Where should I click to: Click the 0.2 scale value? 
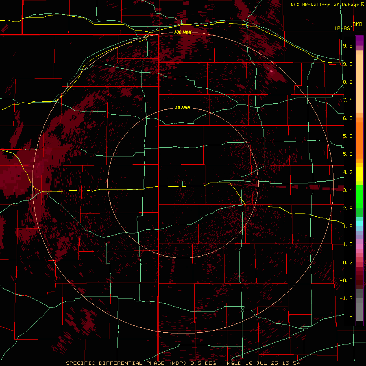click(x=348, y=263)
